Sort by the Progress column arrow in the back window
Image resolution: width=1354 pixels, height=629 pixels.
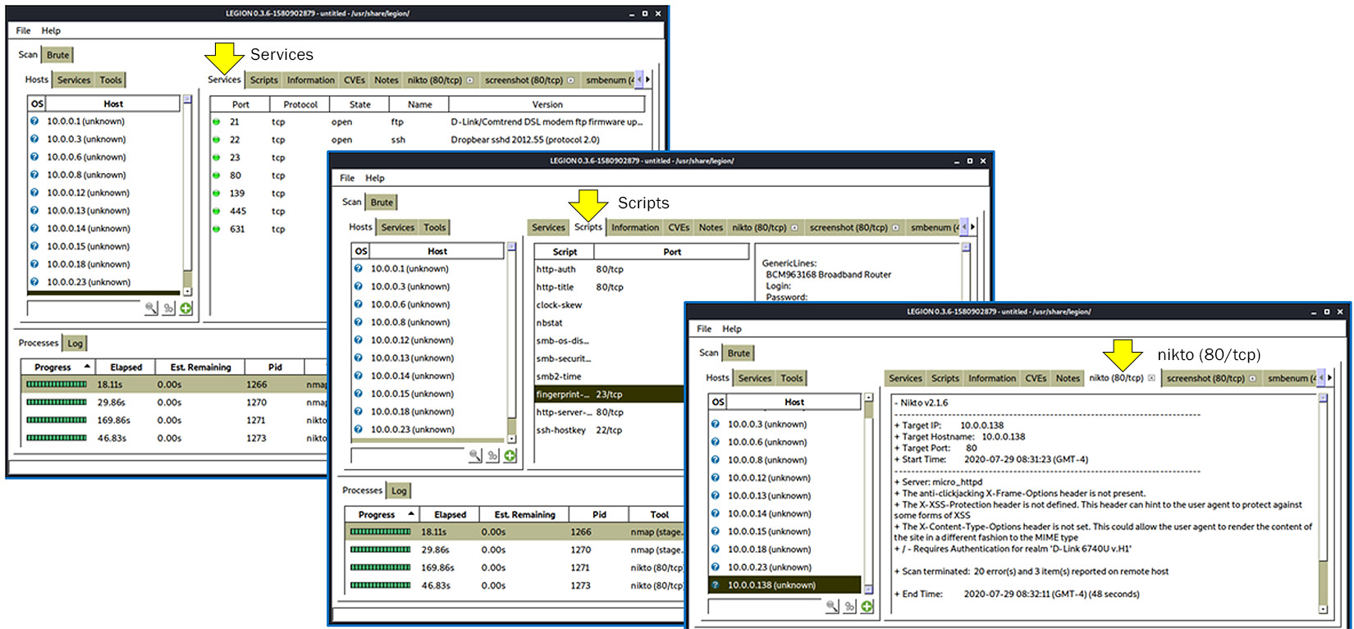pos(88,367)
